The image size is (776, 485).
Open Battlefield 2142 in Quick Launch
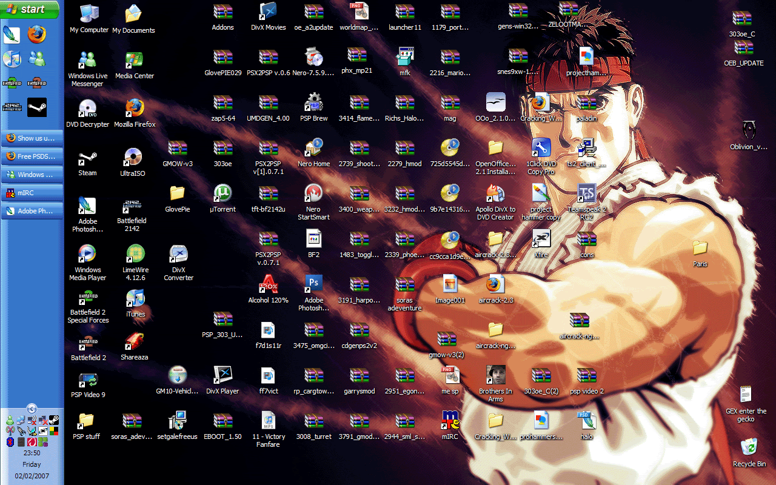[12, 107]
